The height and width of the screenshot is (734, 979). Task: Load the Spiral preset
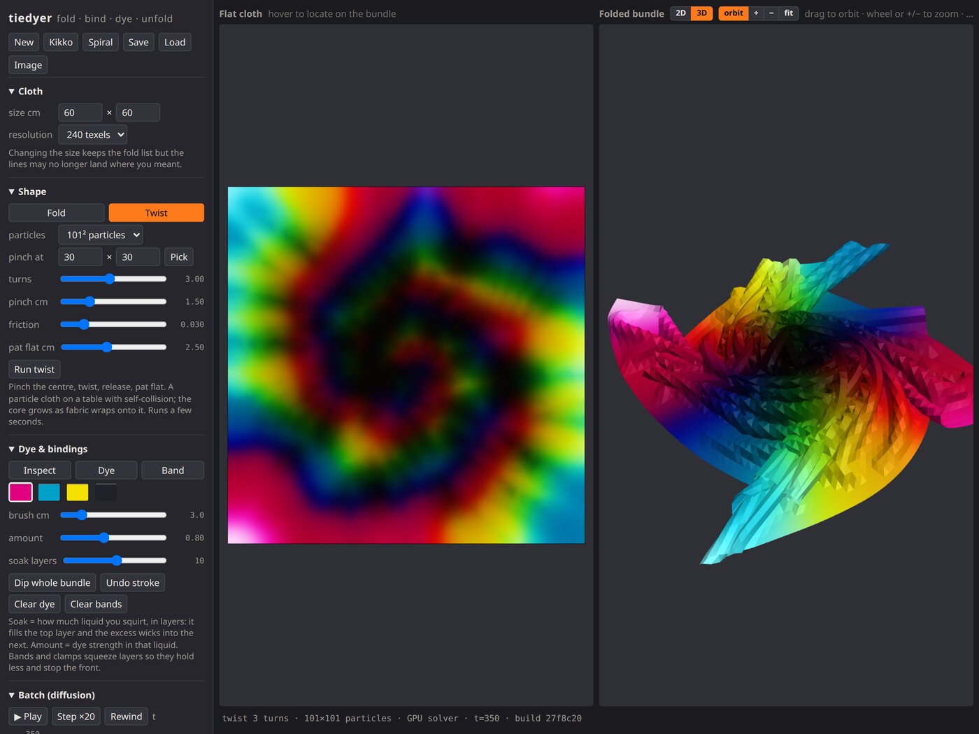[x=101, y=43]
